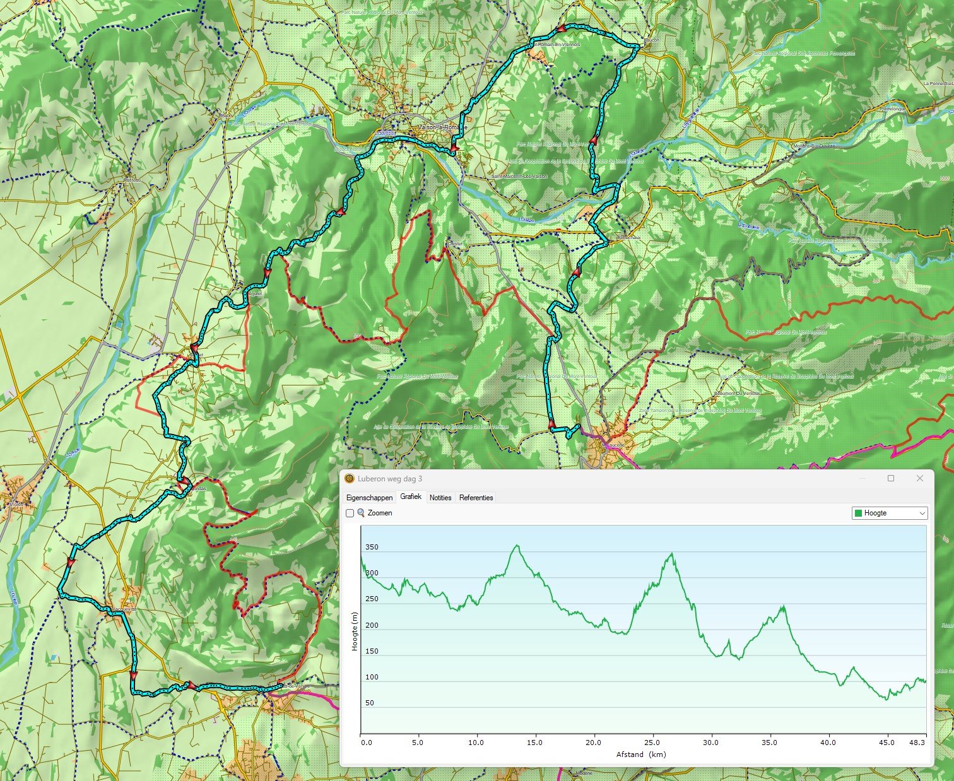Open the Notities tab

tap(440, 498)
